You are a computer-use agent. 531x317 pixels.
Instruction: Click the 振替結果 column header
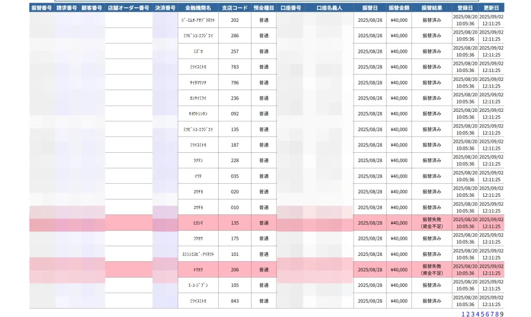pos(431,8)
